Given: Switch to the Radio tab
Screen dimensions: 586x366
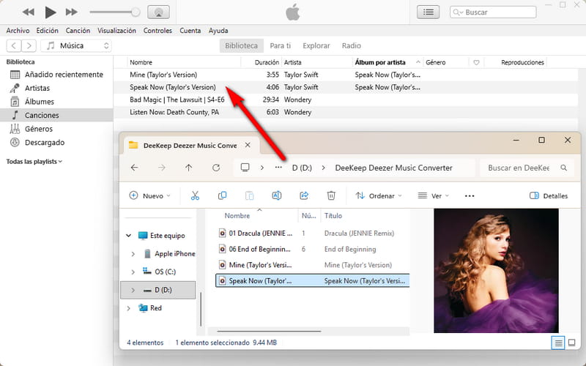Looking at the screenshot, I should [352, 45].
